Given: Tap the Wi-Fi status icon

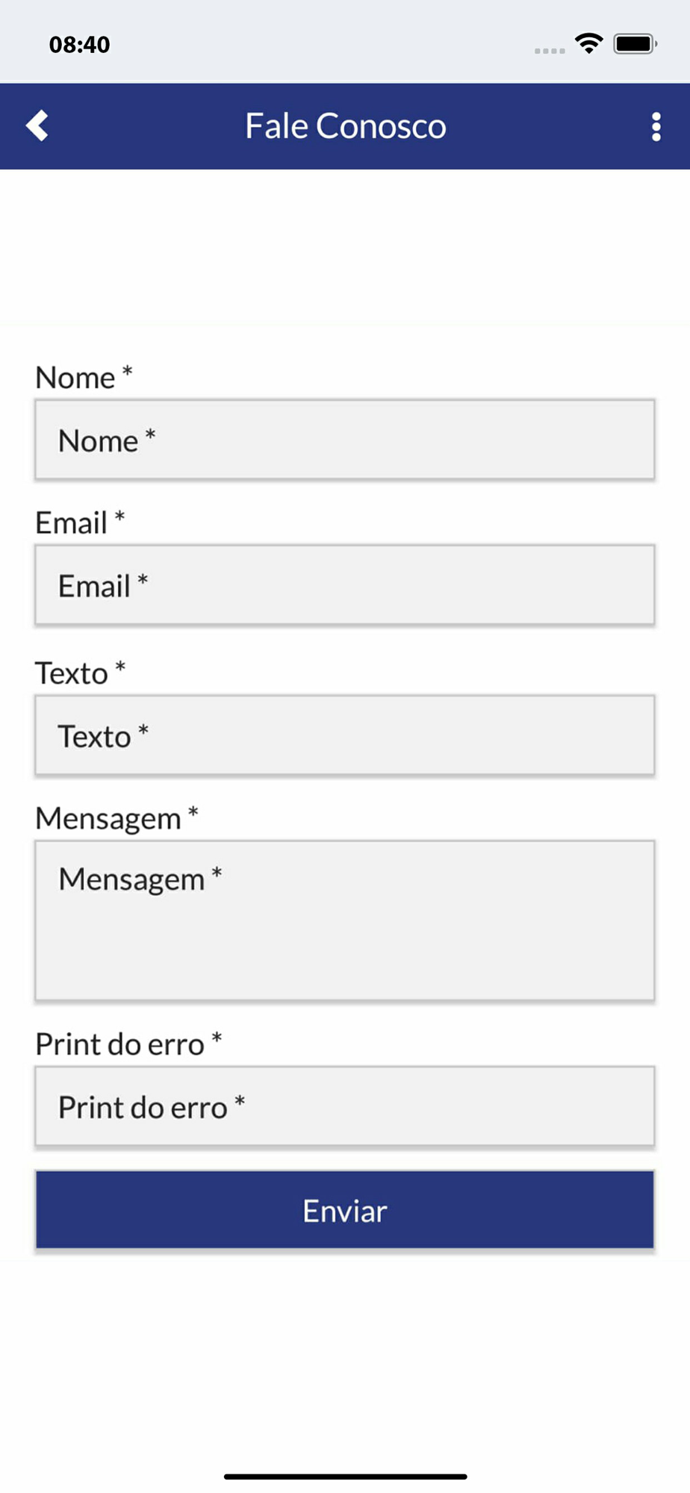Looking at the screenshot, I should 588,43.
